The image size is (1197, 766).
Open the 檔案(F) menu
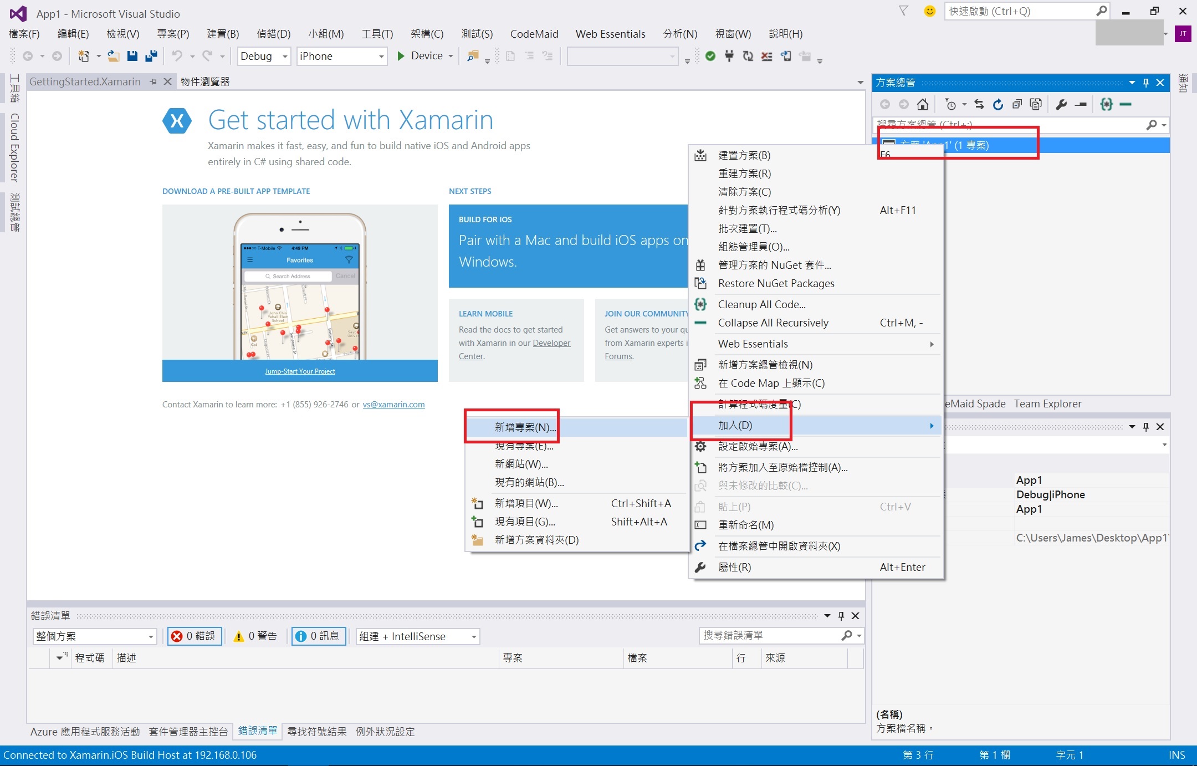[24, 34]
